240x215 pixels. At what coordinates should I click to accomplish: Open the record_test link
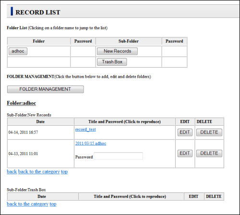(85, 129)
